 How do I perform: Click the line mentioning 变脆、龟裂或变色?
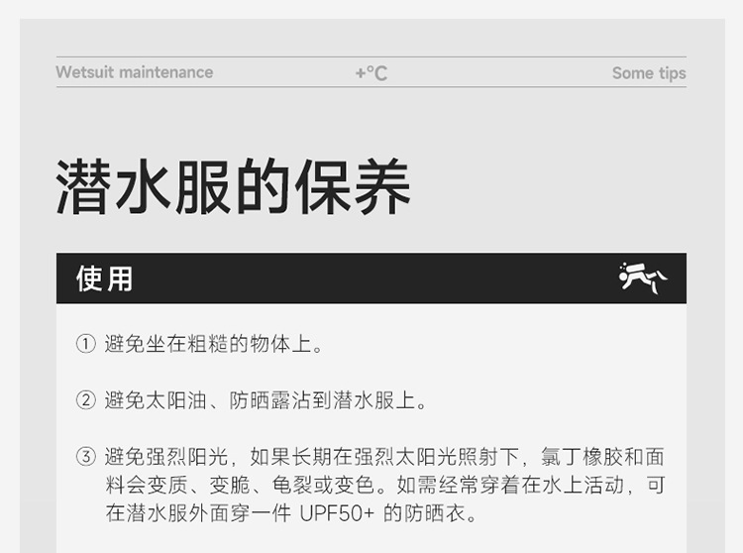pyautogui.click(x=384, y=485)
